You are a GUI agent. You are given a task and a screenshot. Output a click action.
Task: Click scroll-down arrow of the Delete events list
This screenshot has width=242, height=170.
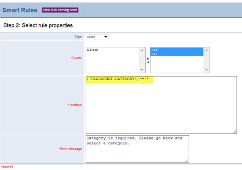142,70
